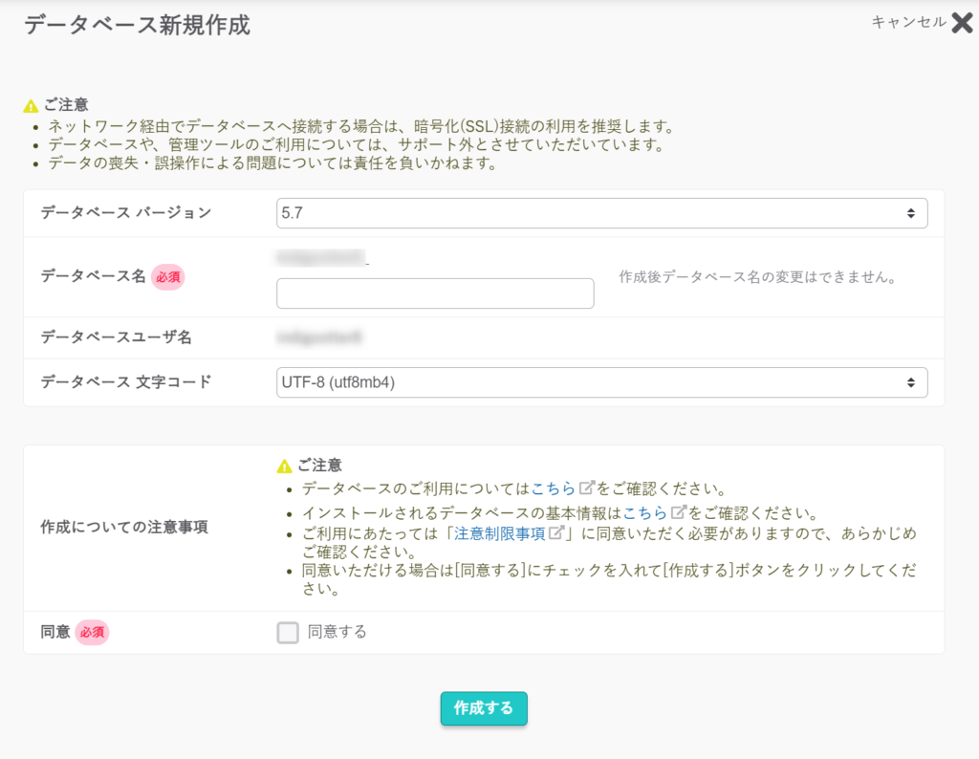Viewport: 979px width, 759px height.
Task: Check the 同意する checkbox
Action: [288, 632]
